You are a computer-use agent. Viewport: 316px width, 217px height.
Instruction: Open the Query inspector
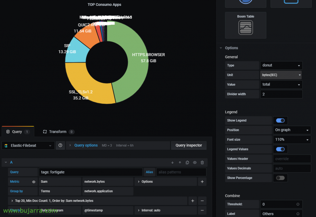click(189, 145)
